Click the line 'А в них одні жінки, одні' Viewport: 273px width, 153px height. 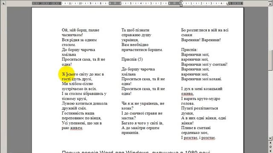point(203,118)
